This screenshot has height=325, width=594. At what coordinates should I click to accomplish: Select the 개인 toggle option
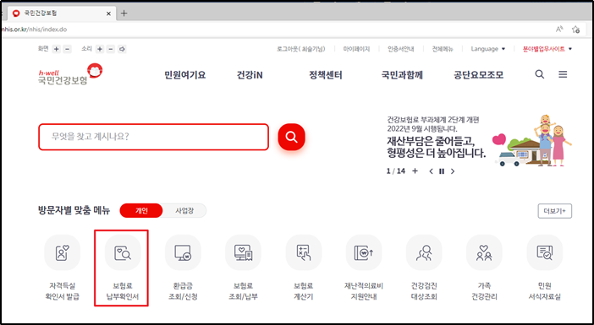click(141, 211)
